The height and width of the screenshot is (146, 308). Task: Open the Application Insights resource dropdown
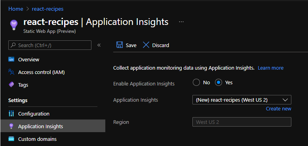coord(242,100)
